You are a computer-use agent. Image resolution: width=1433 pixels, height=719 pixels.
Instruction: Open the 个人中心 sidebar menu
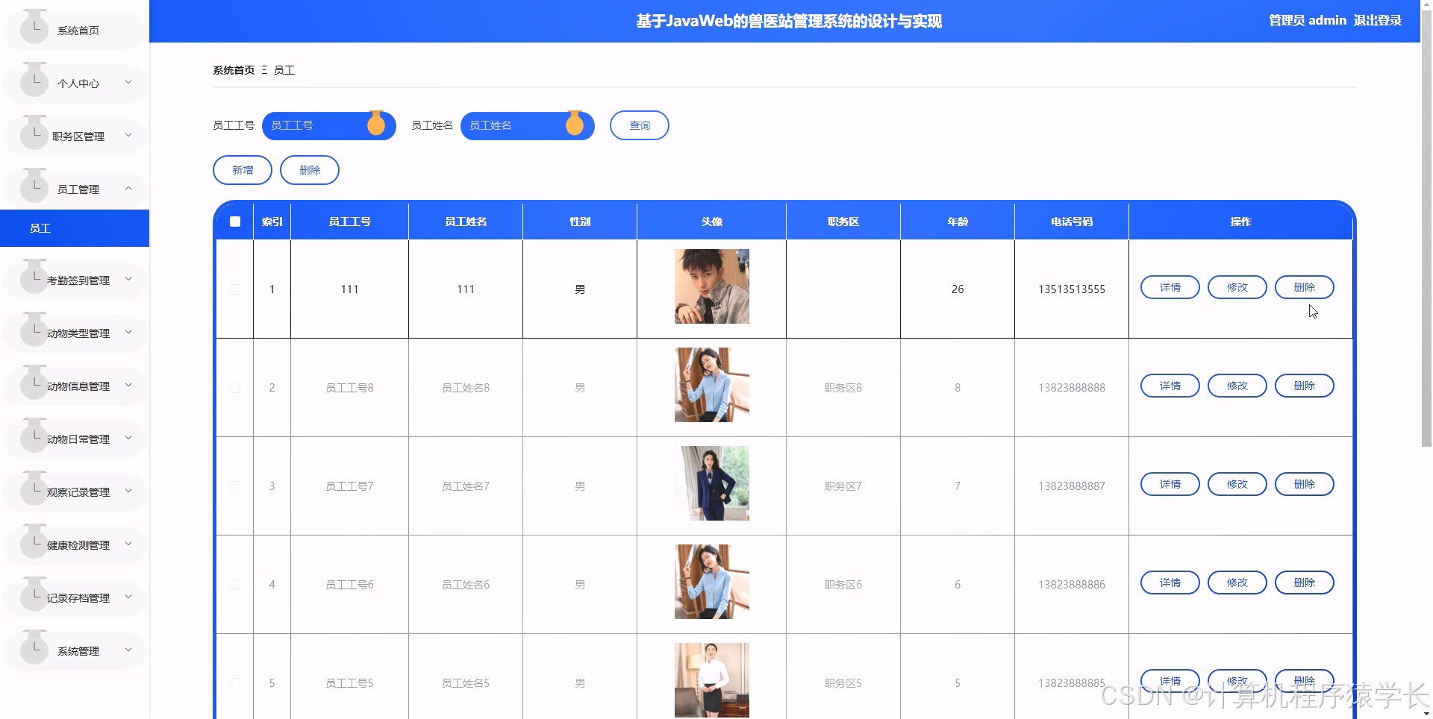click(75, 84)
